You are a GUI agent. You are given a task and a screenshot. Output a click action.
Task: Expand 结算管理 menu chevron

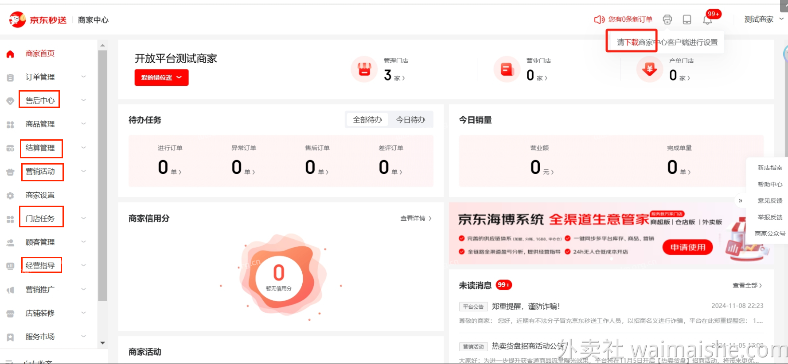pyautogui.click(x=83, y=147)
